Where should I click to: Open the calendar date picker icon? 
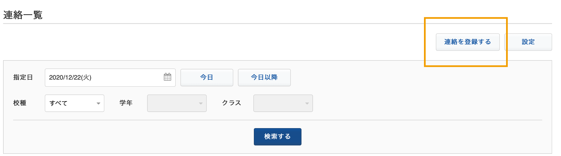(x=167, y=77)
